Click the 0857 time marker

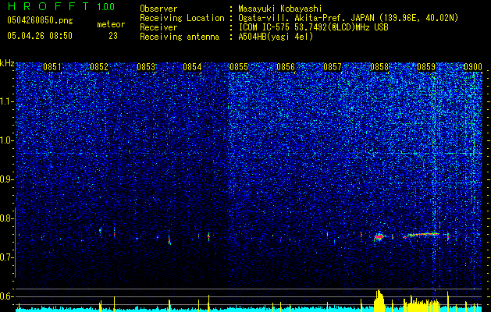[x=333, y=67]
